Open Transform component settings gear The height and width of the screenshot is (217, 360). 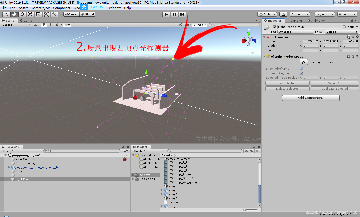click(x=357, y=37)
